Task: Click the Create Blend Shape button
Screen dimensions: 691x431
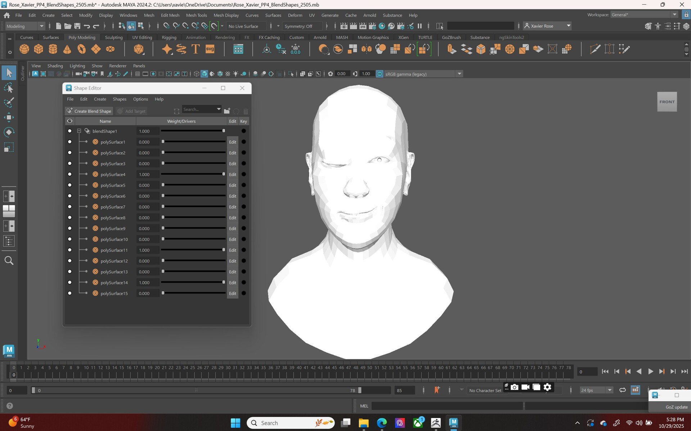Action: click(x=89, y=111)
